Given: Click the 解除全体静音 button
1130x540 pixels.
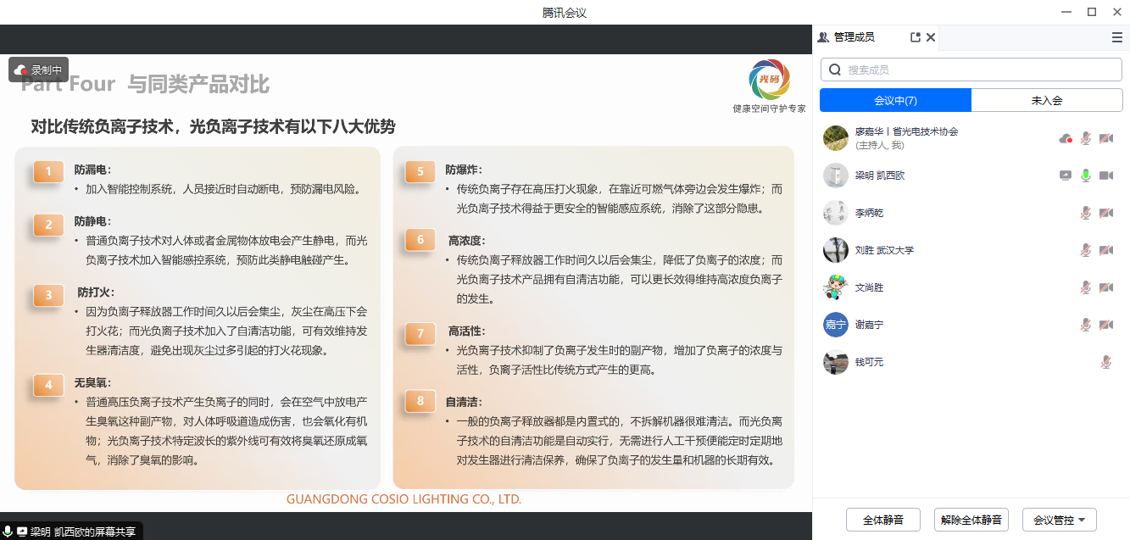Looking at the screenshot, I should click(971, 520).
